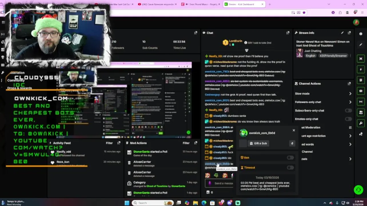Show hidden system tray icons
The width and height of the screenshot is (367, 206).
pos(325,203)
